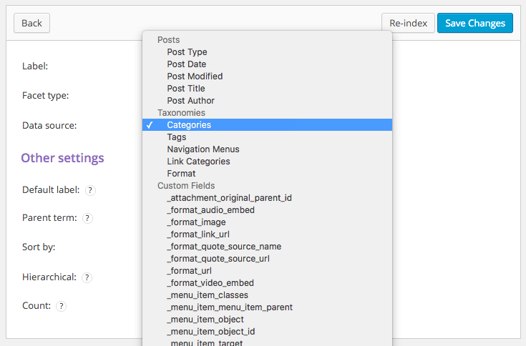This screenshot has width=526, height=346.
Task: Choose _format_video_embed custom field
Action: (210, 283)
